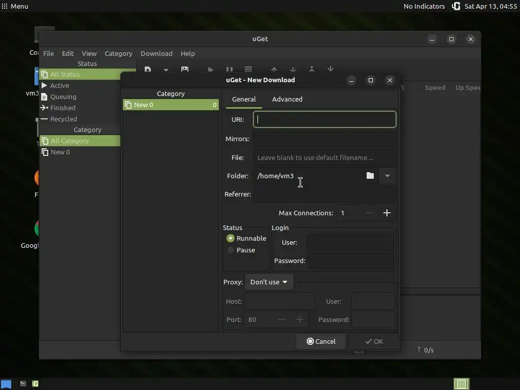This screenshot has height=390, width=520.
Task: Maximize the New Download dialog
Action: pos(370,80)
